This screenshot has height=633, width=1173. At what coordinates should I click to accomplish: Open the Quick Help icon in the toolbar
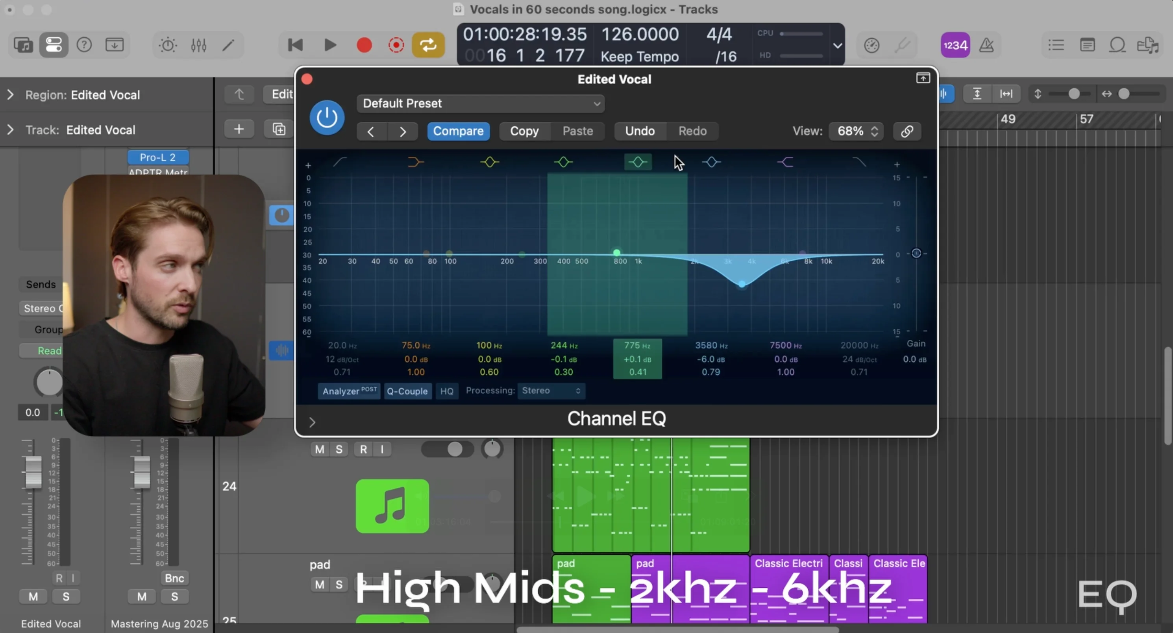(84, 44)
